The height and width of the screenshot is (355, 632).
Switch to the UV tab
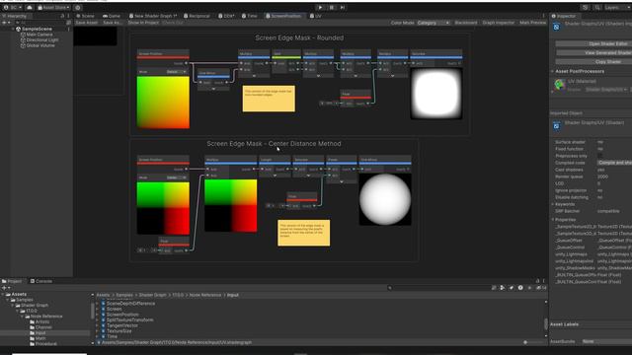[x=316, y=16]
